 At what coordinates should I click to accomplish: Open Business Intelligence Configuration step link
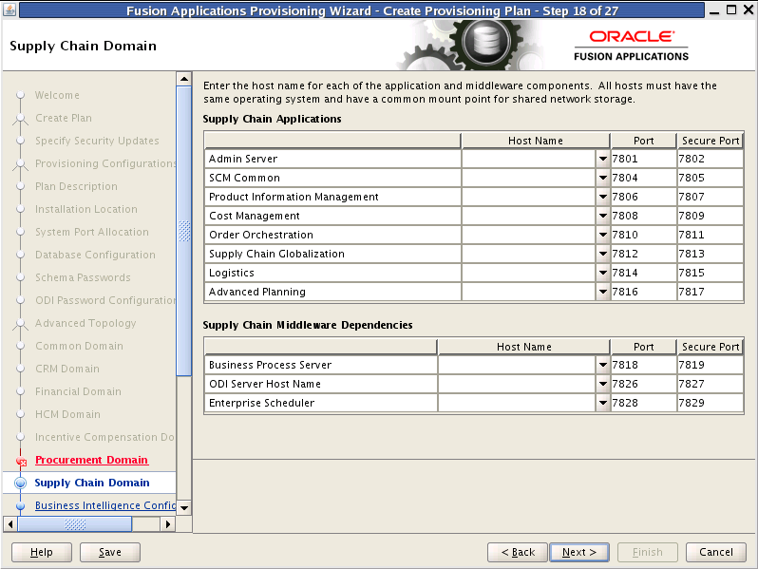[x=104, y=505]
